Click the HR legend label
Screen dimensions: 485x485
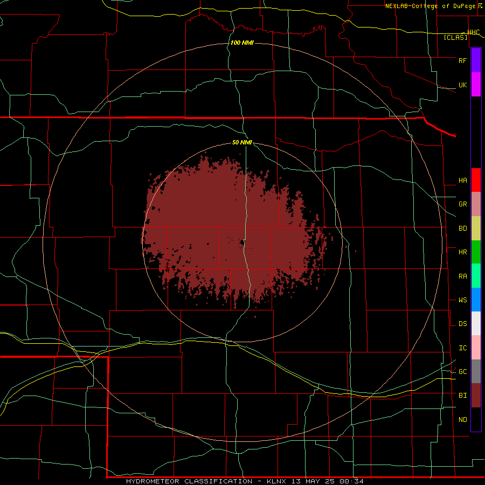point(462,252)
